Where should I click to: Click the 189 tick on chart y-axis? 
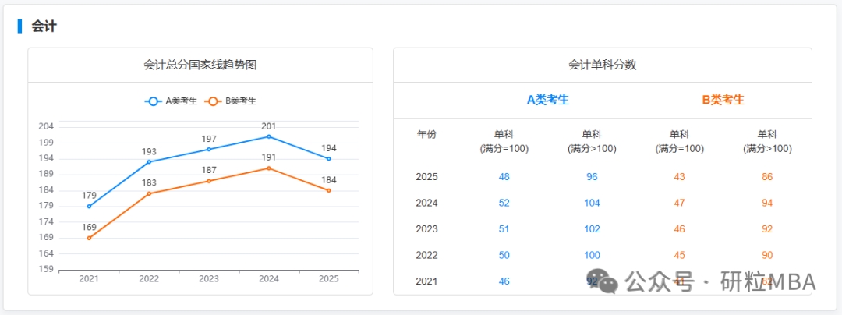tap(47, 175)
